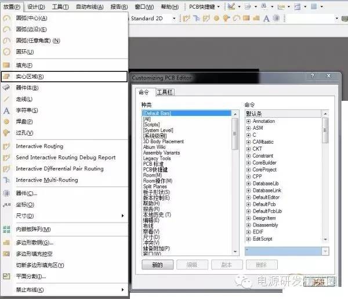Viewport: 348px width, 299px height.
Task: Expand the CAMtastic command node
Action: (x=249, y=142)
